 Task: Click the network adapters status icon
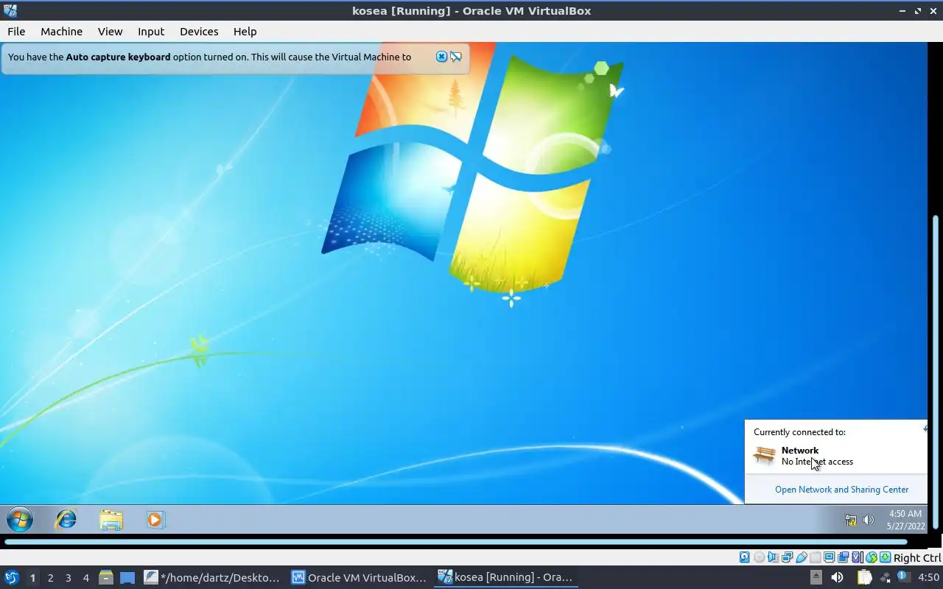click(x=787, y=557)
